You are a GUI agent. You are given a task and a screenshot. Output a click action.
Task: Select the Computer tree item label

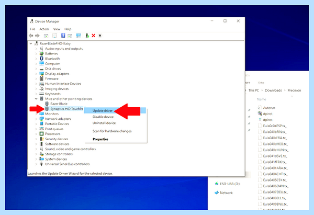[52, 64]
